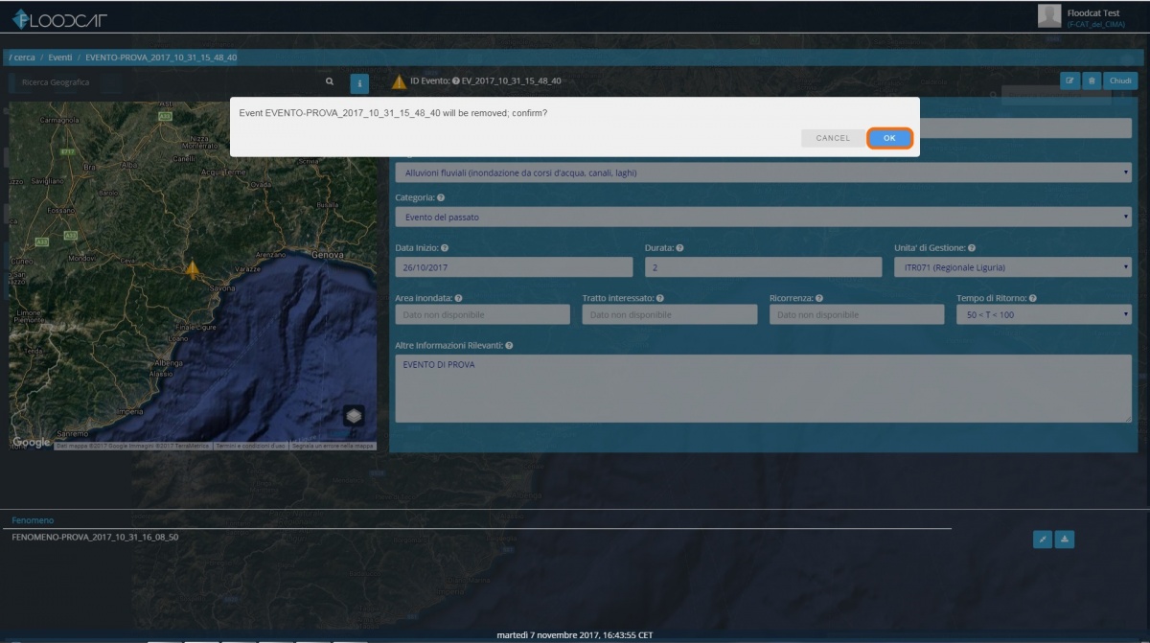The width and height of the screenshot is (1150, 643).
Task: Expand the Tempo di Ritorno dropdown
Action: click(1043, 314)
